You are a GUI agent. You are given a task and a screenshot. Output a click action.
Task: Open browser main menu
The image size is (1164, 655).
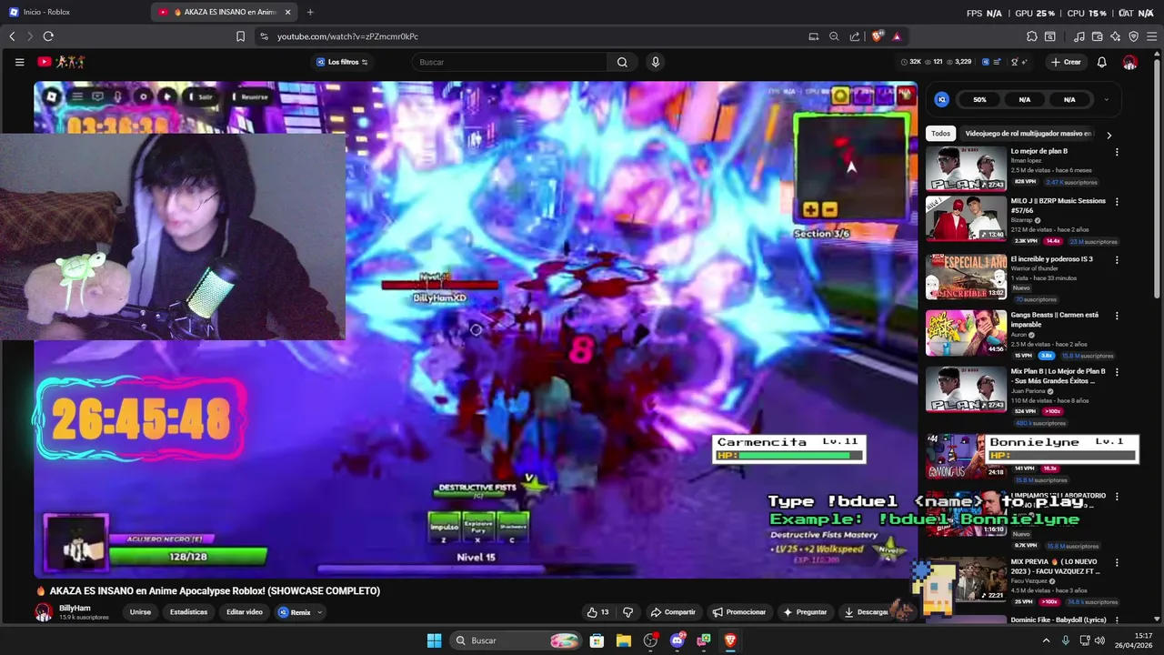click(x=1152, y=36)
